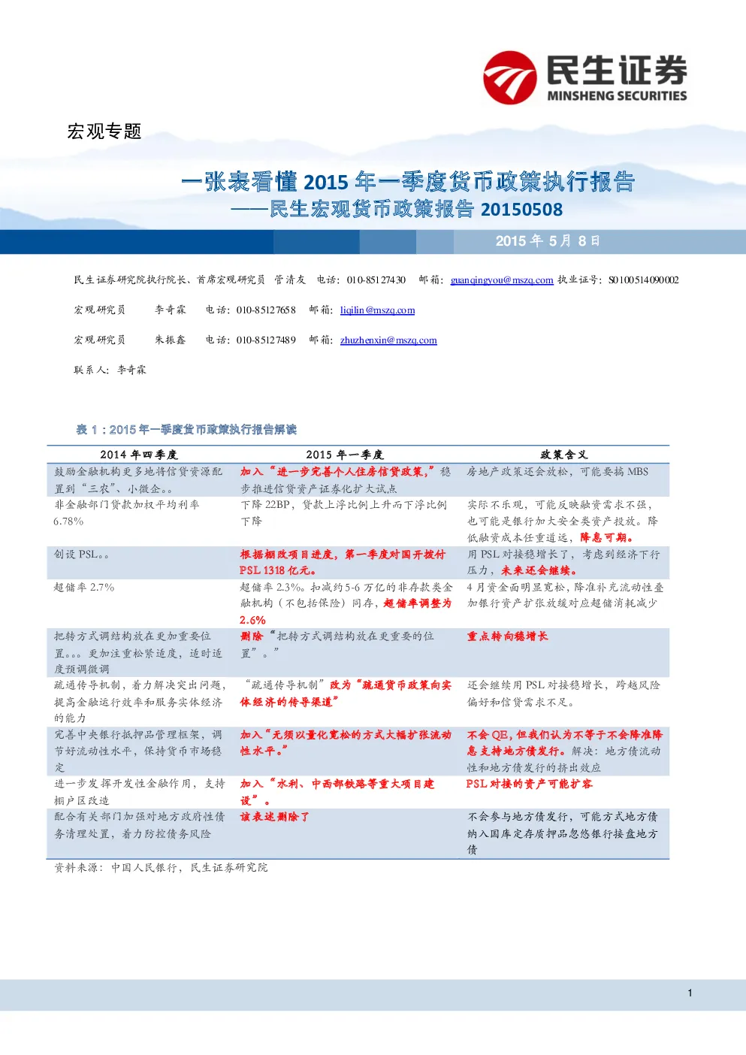Open the liqilin@mszq.com email link
This screenshot has height=1055, width=746.
point(377,310)
